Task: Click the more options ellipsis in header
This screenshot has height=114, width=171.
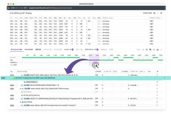Action: 158,13
